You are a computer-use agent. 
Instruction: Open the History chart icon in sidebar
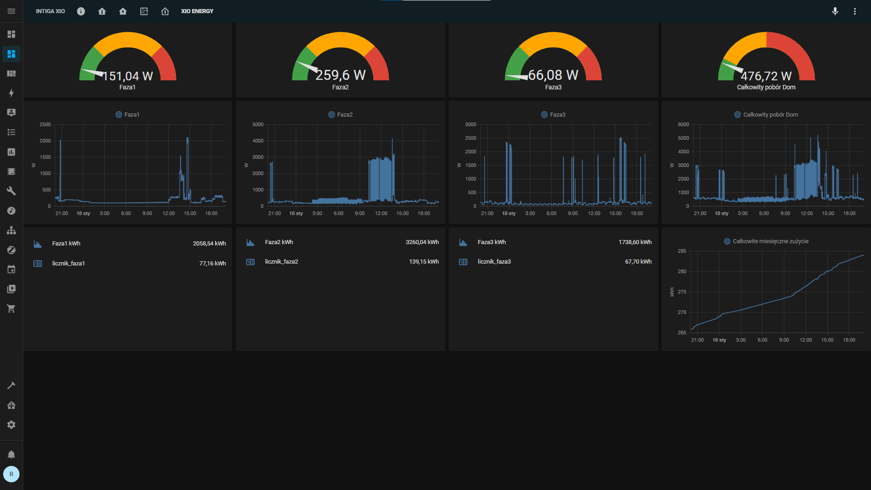(x=11, y=152)
